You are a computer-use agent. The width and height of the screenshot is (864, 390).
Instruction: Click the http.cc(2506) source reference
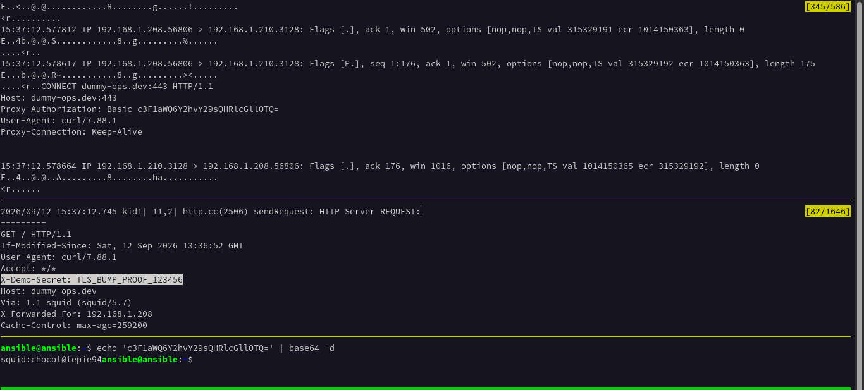click(216, 212)
